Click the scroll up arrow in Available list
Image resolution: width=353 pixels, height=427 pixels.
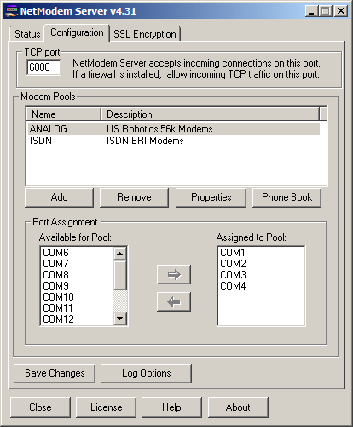click(x=120, y=254)
